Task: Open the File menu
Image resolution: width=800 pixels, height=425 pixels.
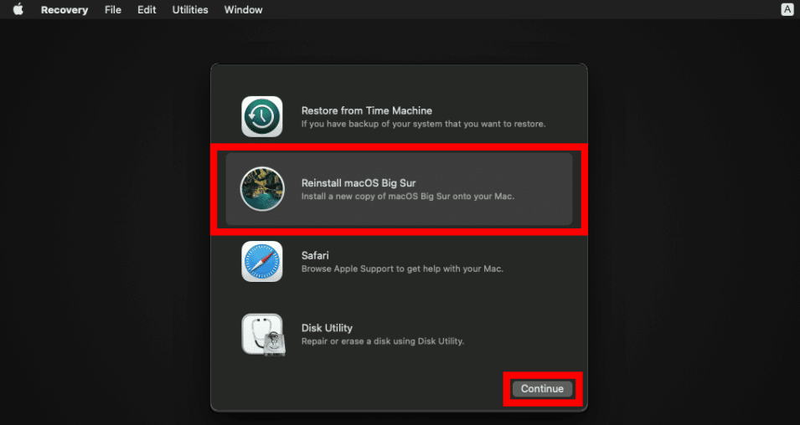Action: (x=113, y=10)
